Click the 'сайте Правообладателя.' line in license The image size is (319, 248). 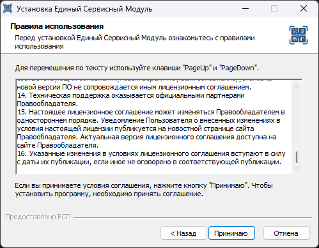pos(58,145)
